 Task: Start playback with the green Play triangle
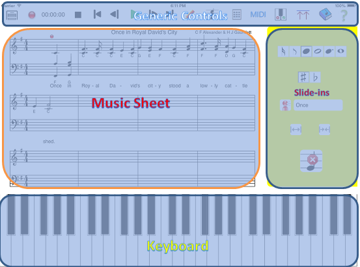pyautogui.click(x=133, y=14)
